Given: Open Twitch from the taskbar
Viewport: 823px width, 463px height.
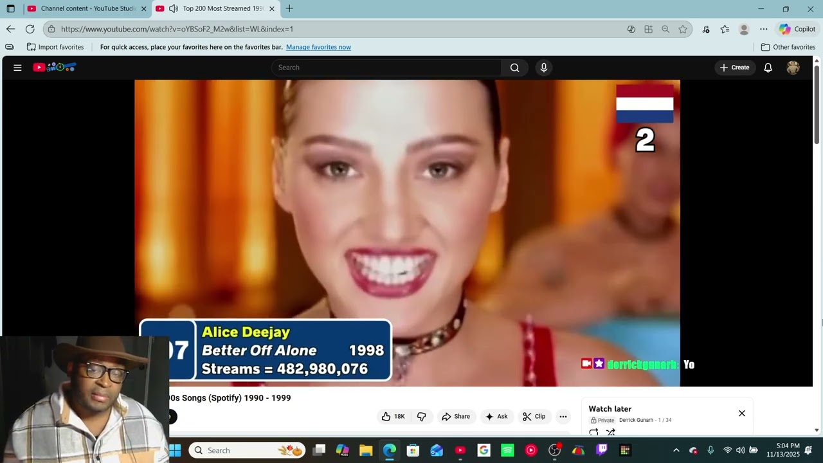Looking at the screenshot, I should coord(602,450).
